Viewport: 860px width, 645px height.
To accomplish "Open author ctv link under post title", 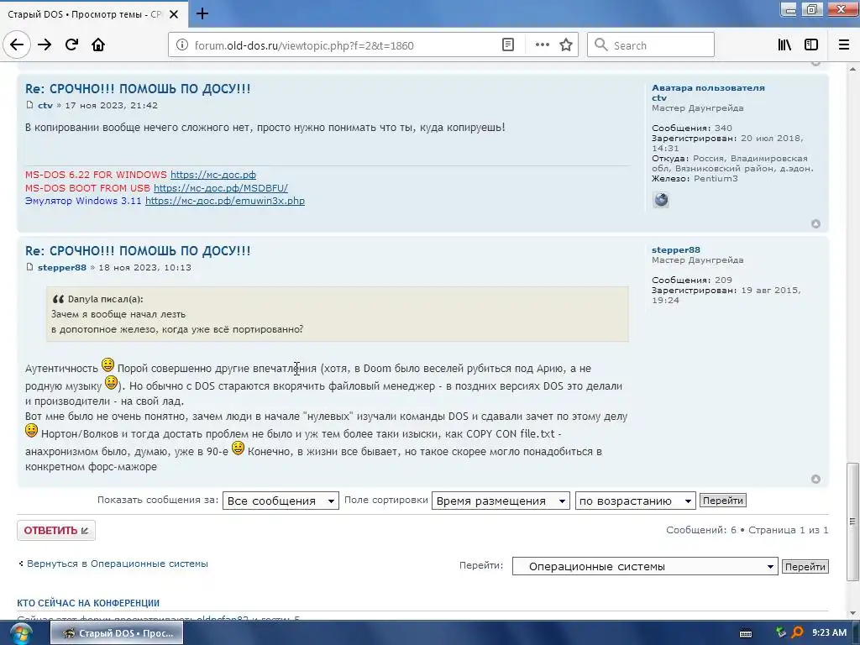I will coord(45,105).
